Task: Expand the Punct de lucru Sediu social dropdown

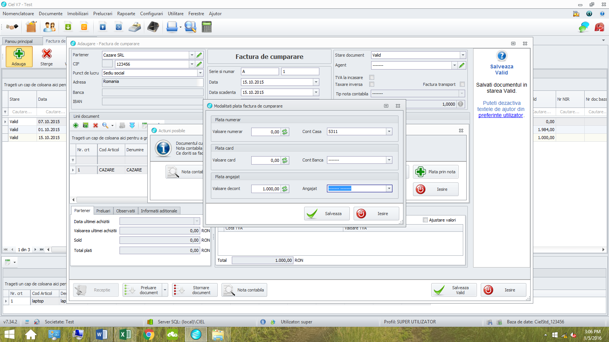Action: [200, 73]
